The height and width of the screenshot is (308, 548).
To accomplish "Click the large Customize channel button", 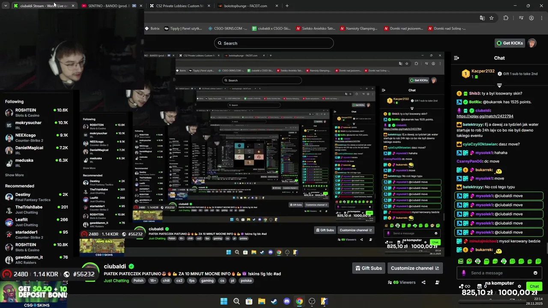I will [415, 268].
